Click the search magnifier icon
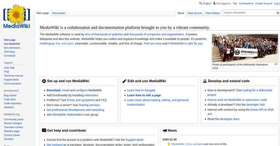Viewport: 280px width, 146px height. coord(278,13)
